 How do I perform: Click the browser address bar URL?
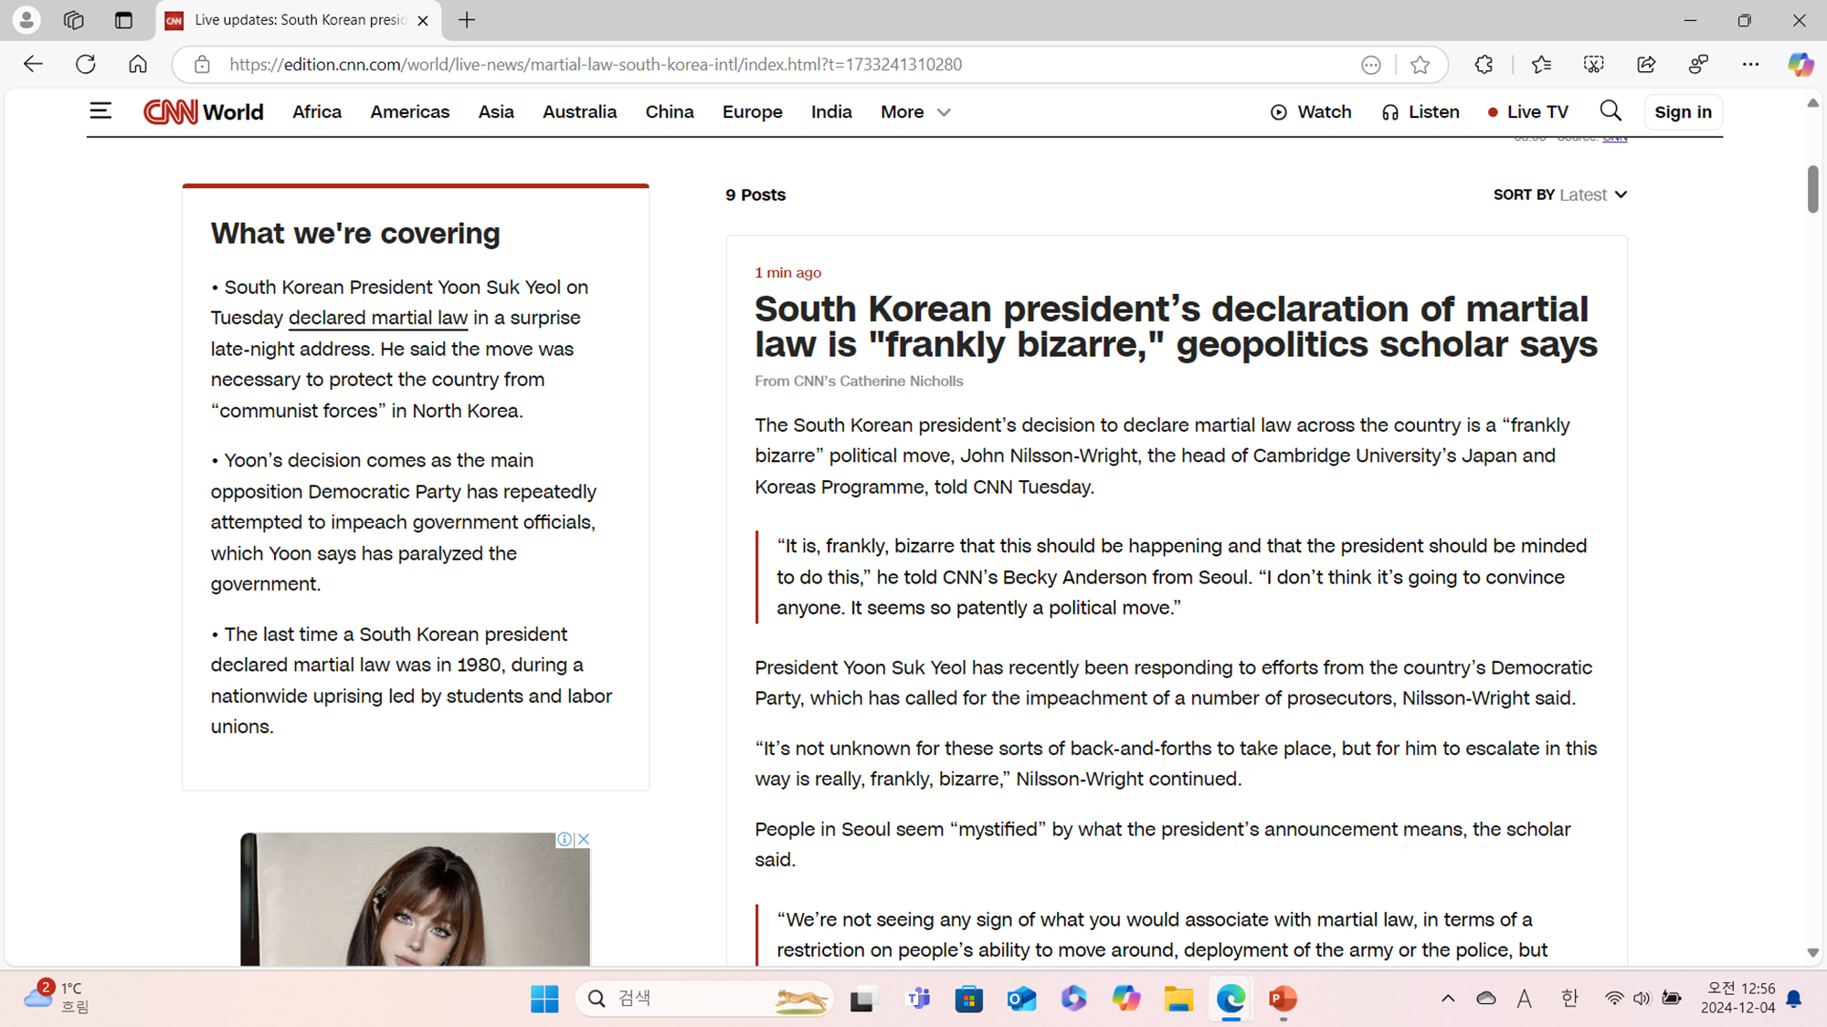pos(595,65)
